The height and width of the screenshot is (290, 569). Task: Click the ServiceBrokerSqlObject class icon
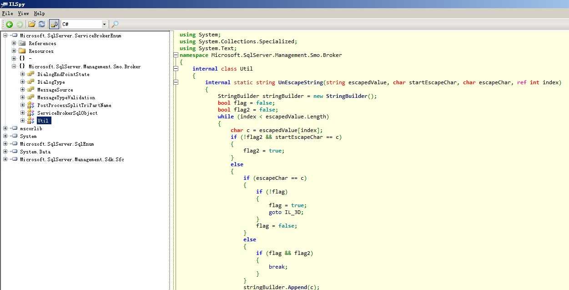point(30,113)
